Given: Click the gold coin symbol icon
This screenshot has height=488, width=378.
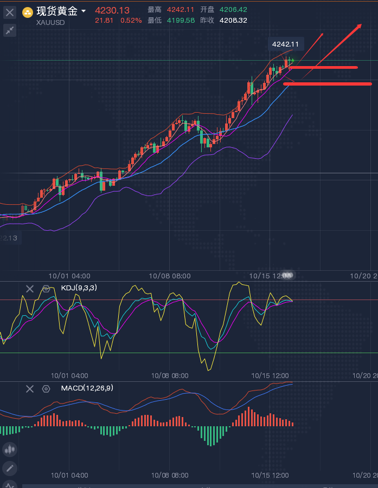Looking at the screenshot, I should point(28,12).
